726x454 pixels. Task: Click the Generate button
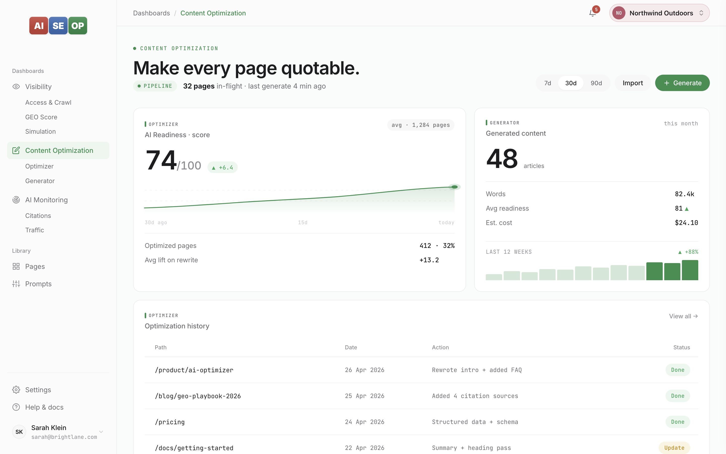point(682,83)
